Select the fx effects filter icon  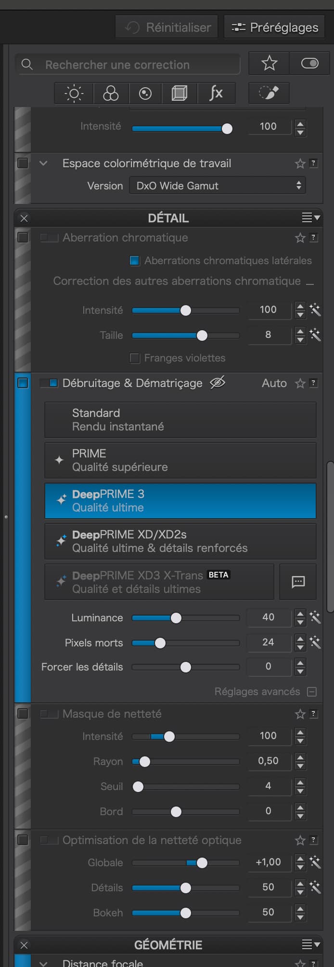pos(216,93)
